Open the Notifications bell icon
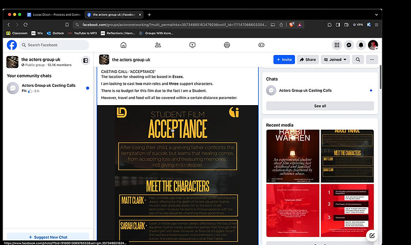Screen dimensions: 411x245 [x=361, y=45]
